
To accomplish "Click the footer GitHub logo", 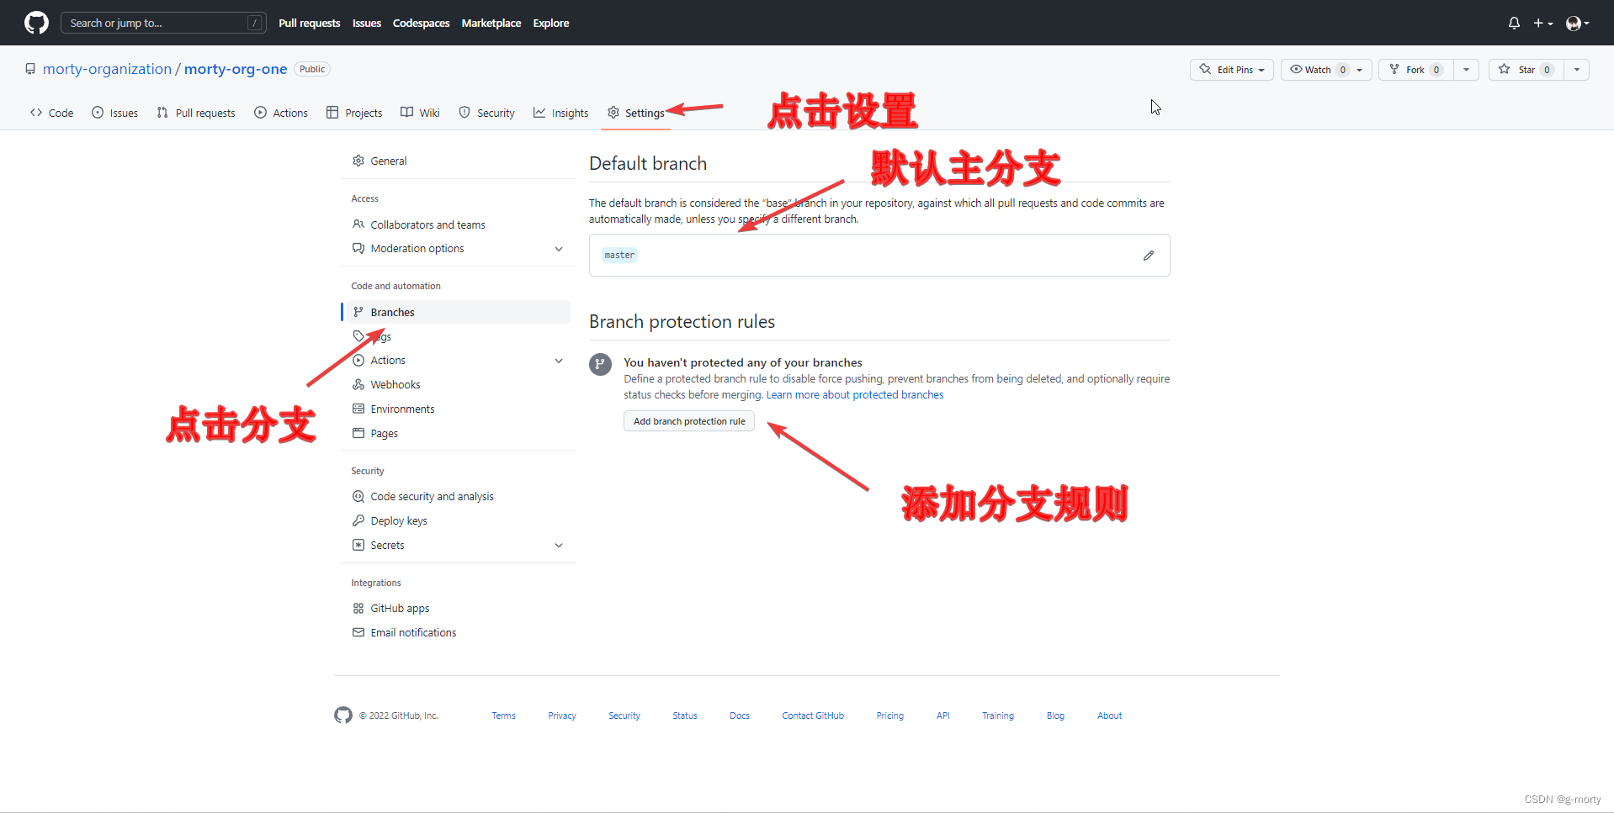I will (343, 715).
